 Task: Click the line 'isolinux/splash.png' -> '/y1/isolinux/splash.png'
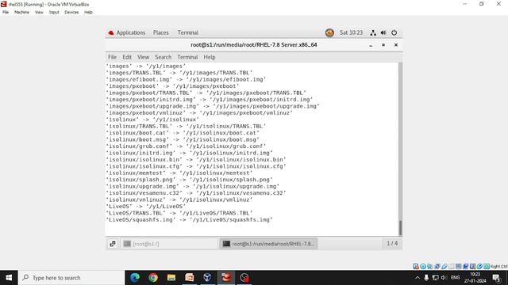[x=190, y=180]
